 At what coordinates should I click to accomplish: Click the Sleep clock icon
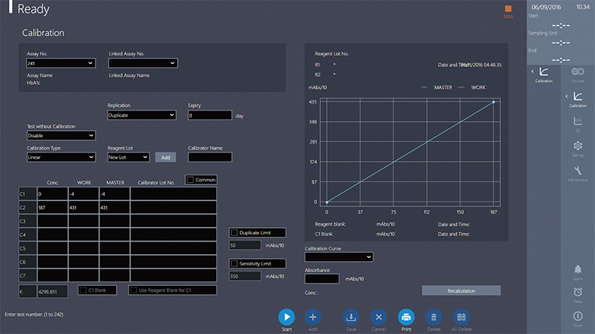pyautogui.click(x=578, y=292)
